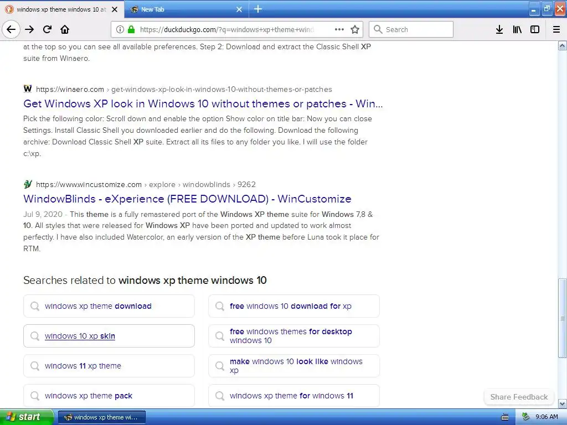567x425 pixels.
Task: Click the vertical scrollbar thumb
Action: point(563,318)
